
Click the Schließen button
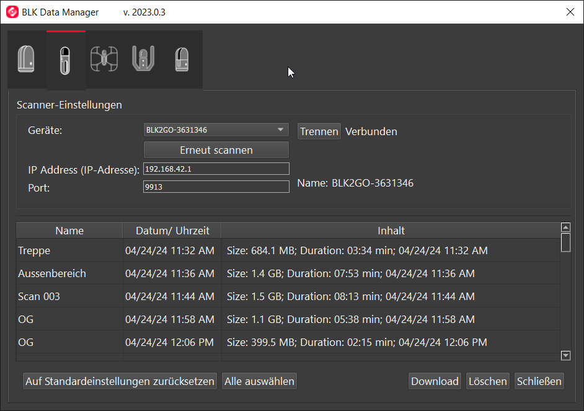point(539,381)
